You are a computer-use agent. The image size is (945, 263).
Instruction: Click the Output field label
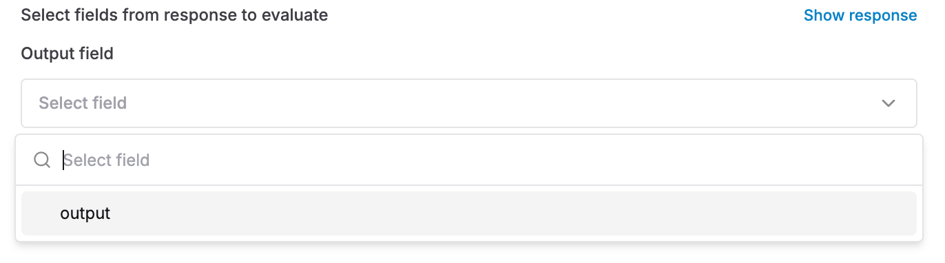pos(67,53)
